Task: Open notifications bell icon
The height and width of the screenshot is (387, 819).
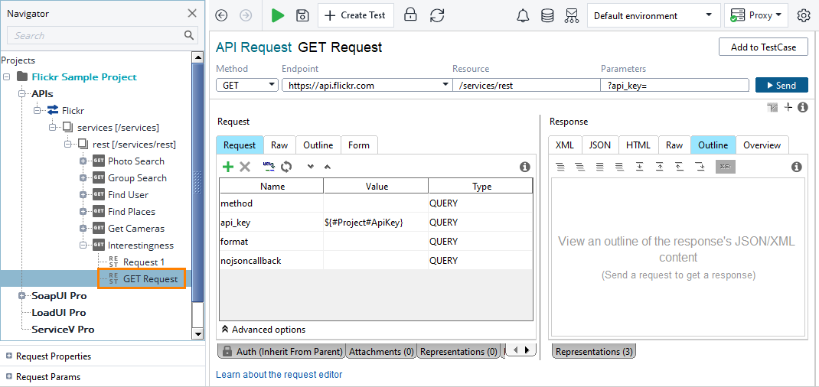Action: [523, 15]
